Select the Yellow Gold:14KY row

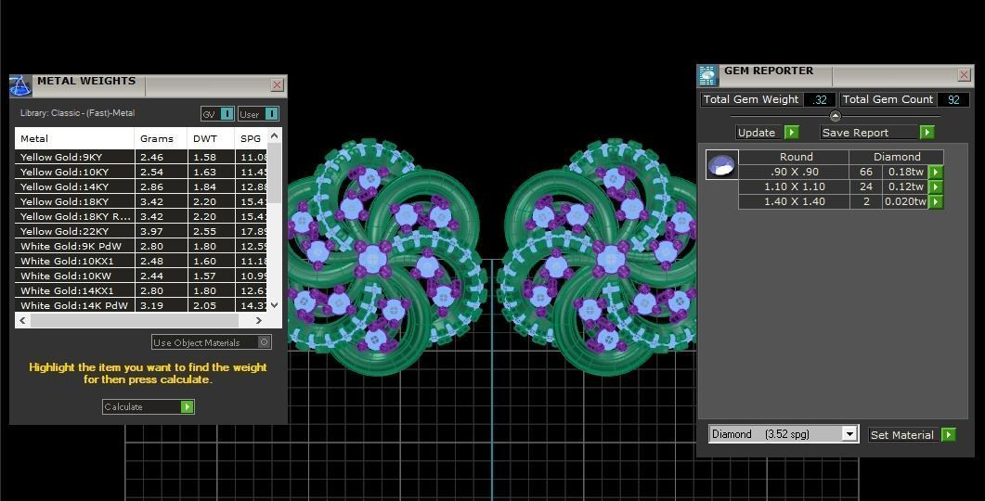point(141,186)
